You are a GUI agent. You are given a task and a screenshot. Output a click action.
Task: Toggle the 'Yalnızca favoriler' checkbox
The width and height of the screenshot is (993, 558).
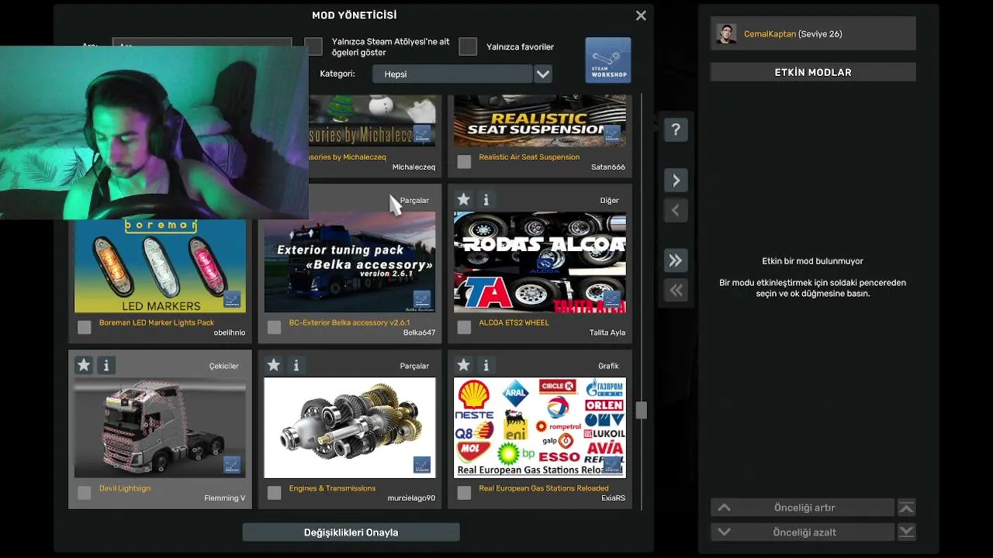[468, 46]
